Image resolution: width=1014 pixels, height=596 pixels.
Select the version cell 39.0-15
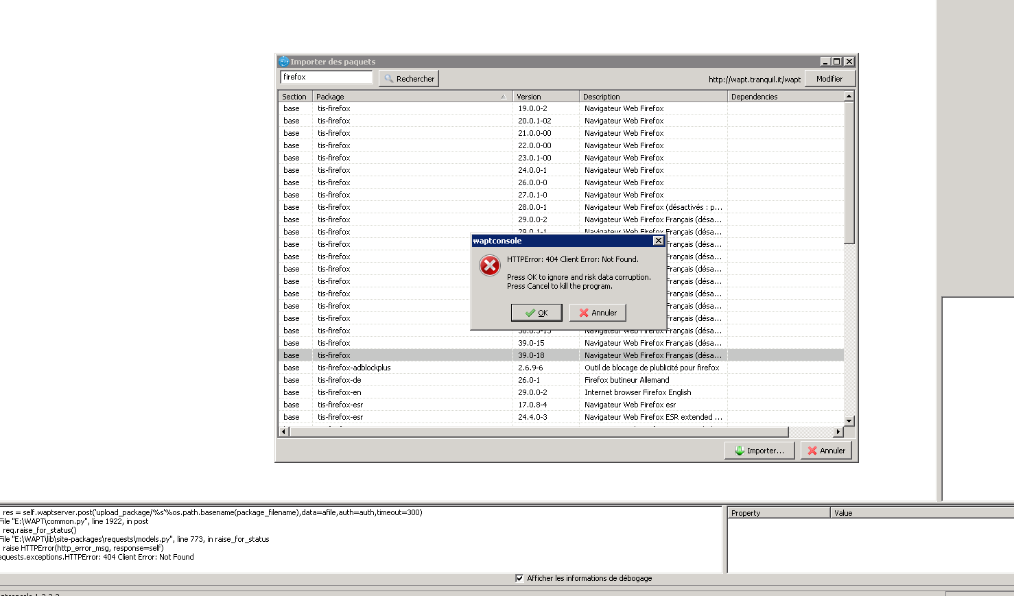pyautogui.click(x=531, y=343)
